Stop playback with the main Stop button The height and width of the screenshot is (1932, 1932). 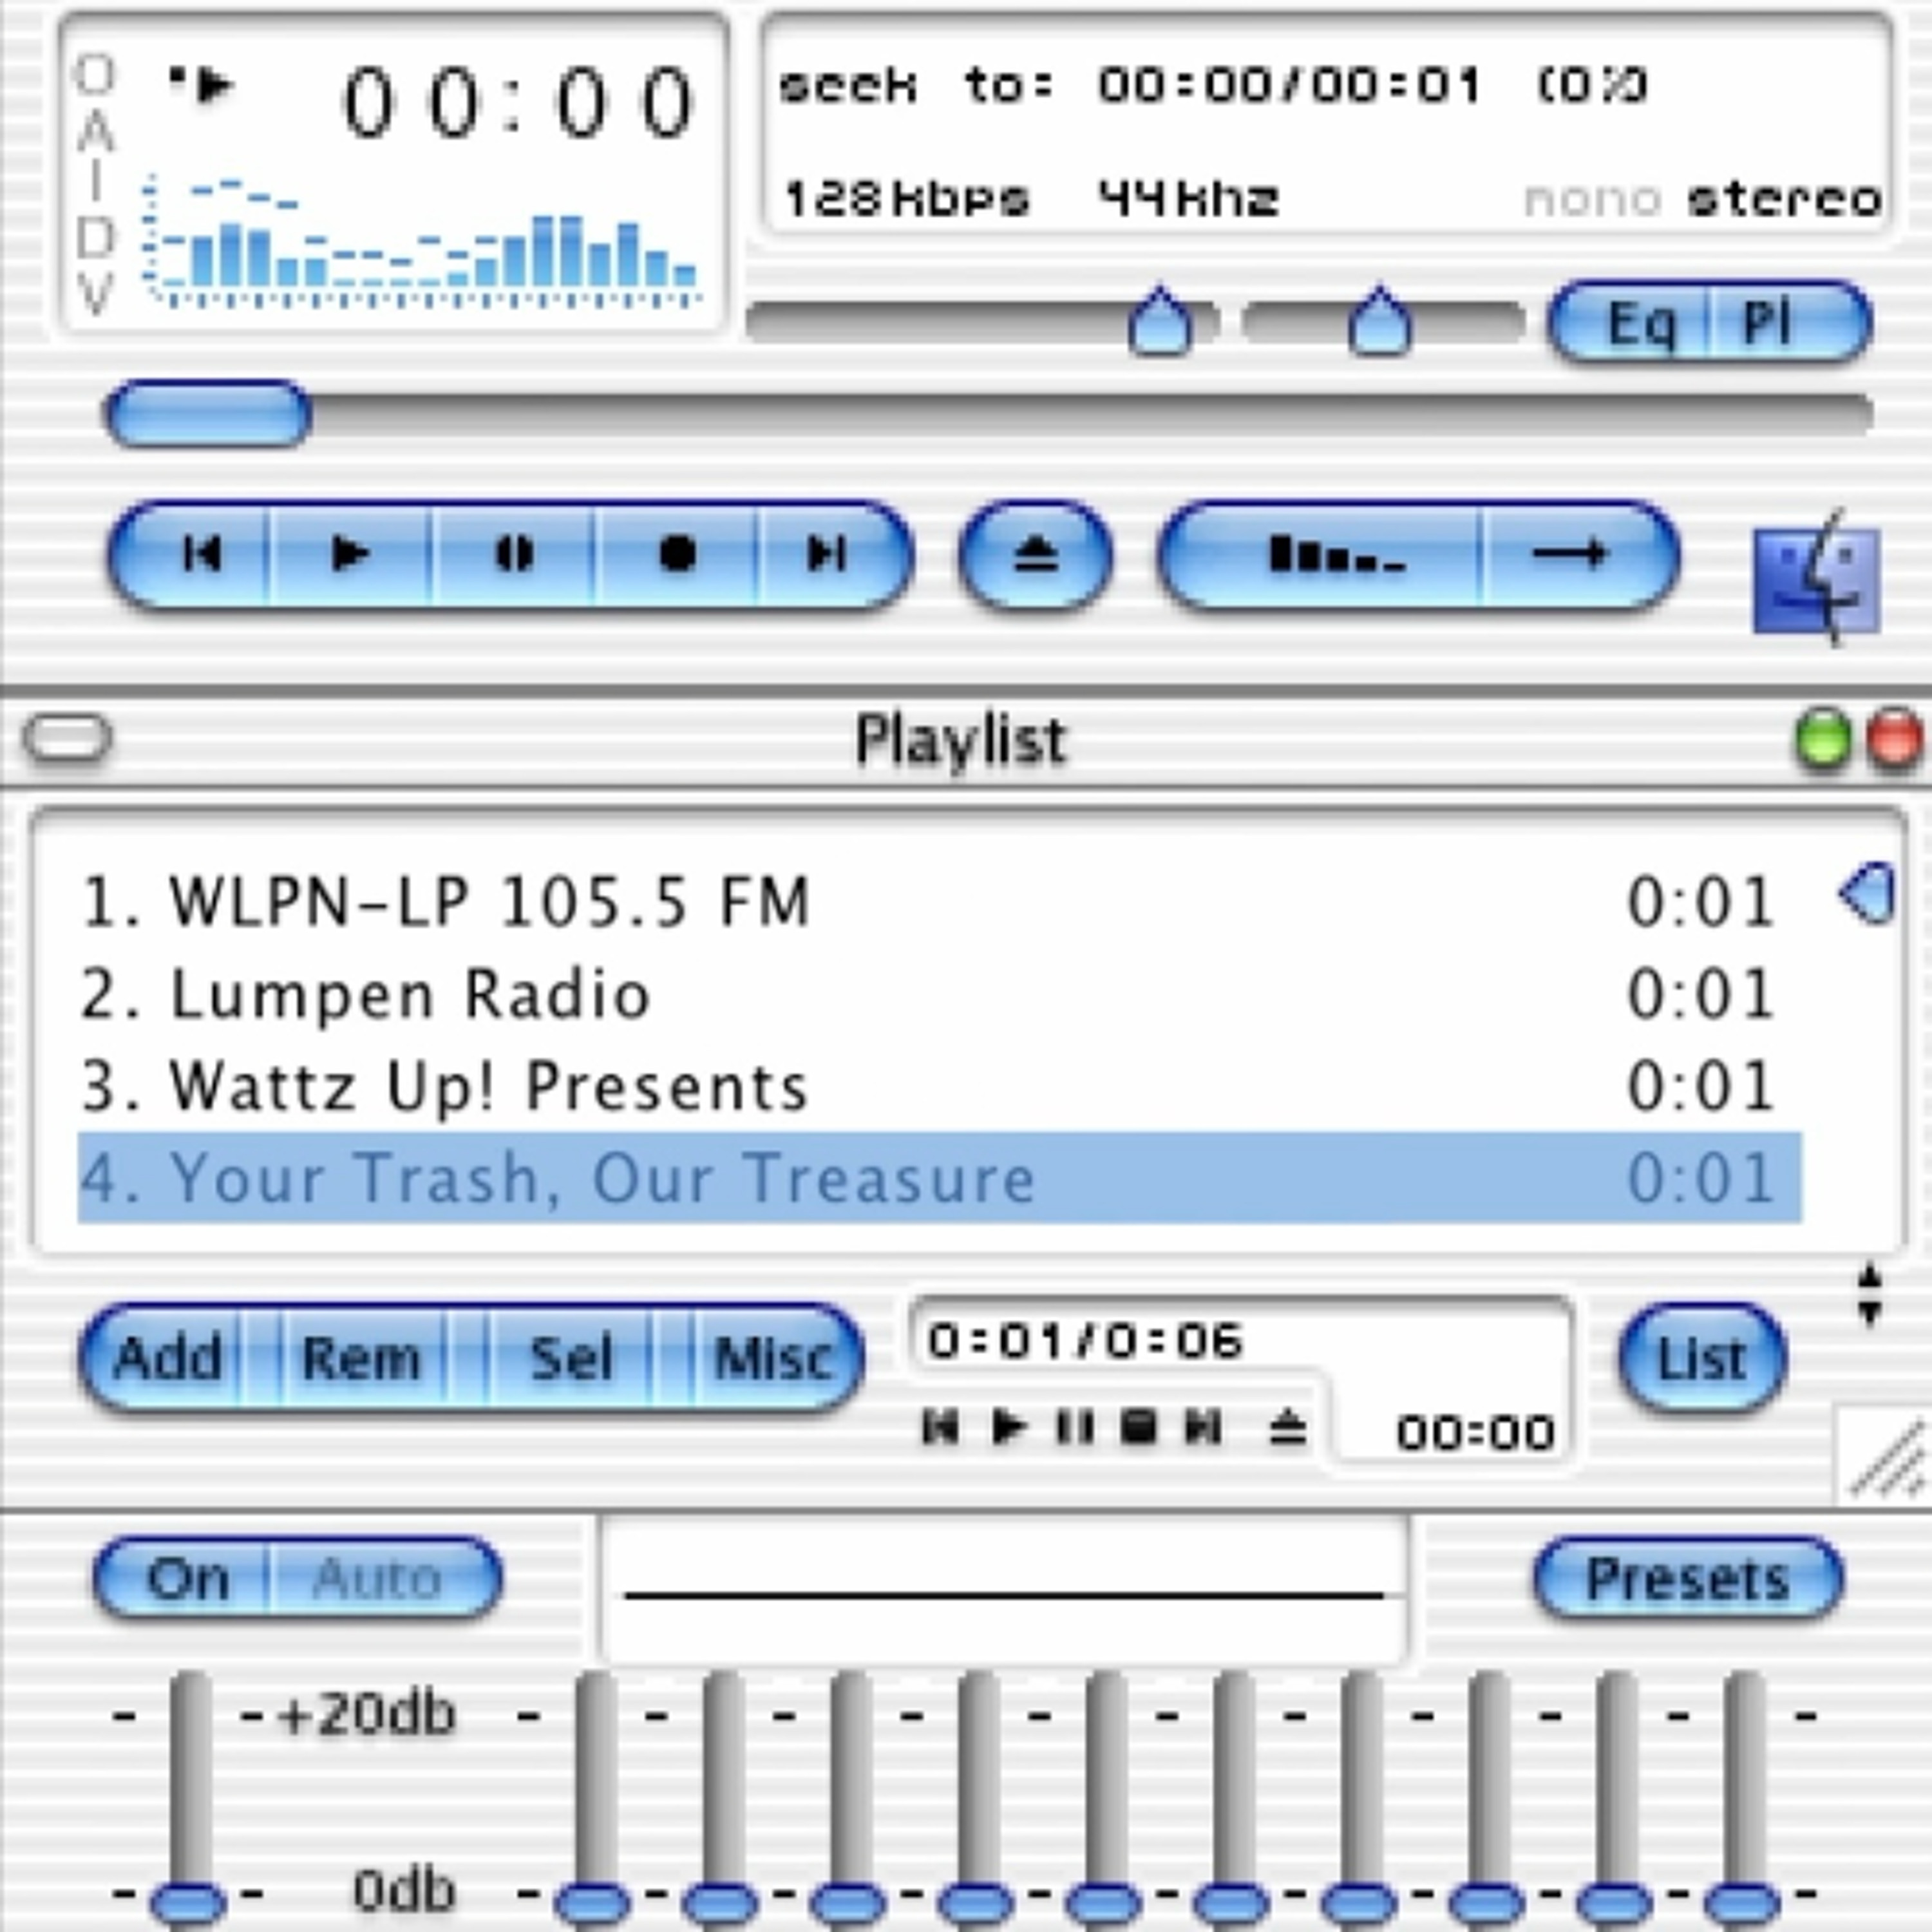tap(677, 555)
